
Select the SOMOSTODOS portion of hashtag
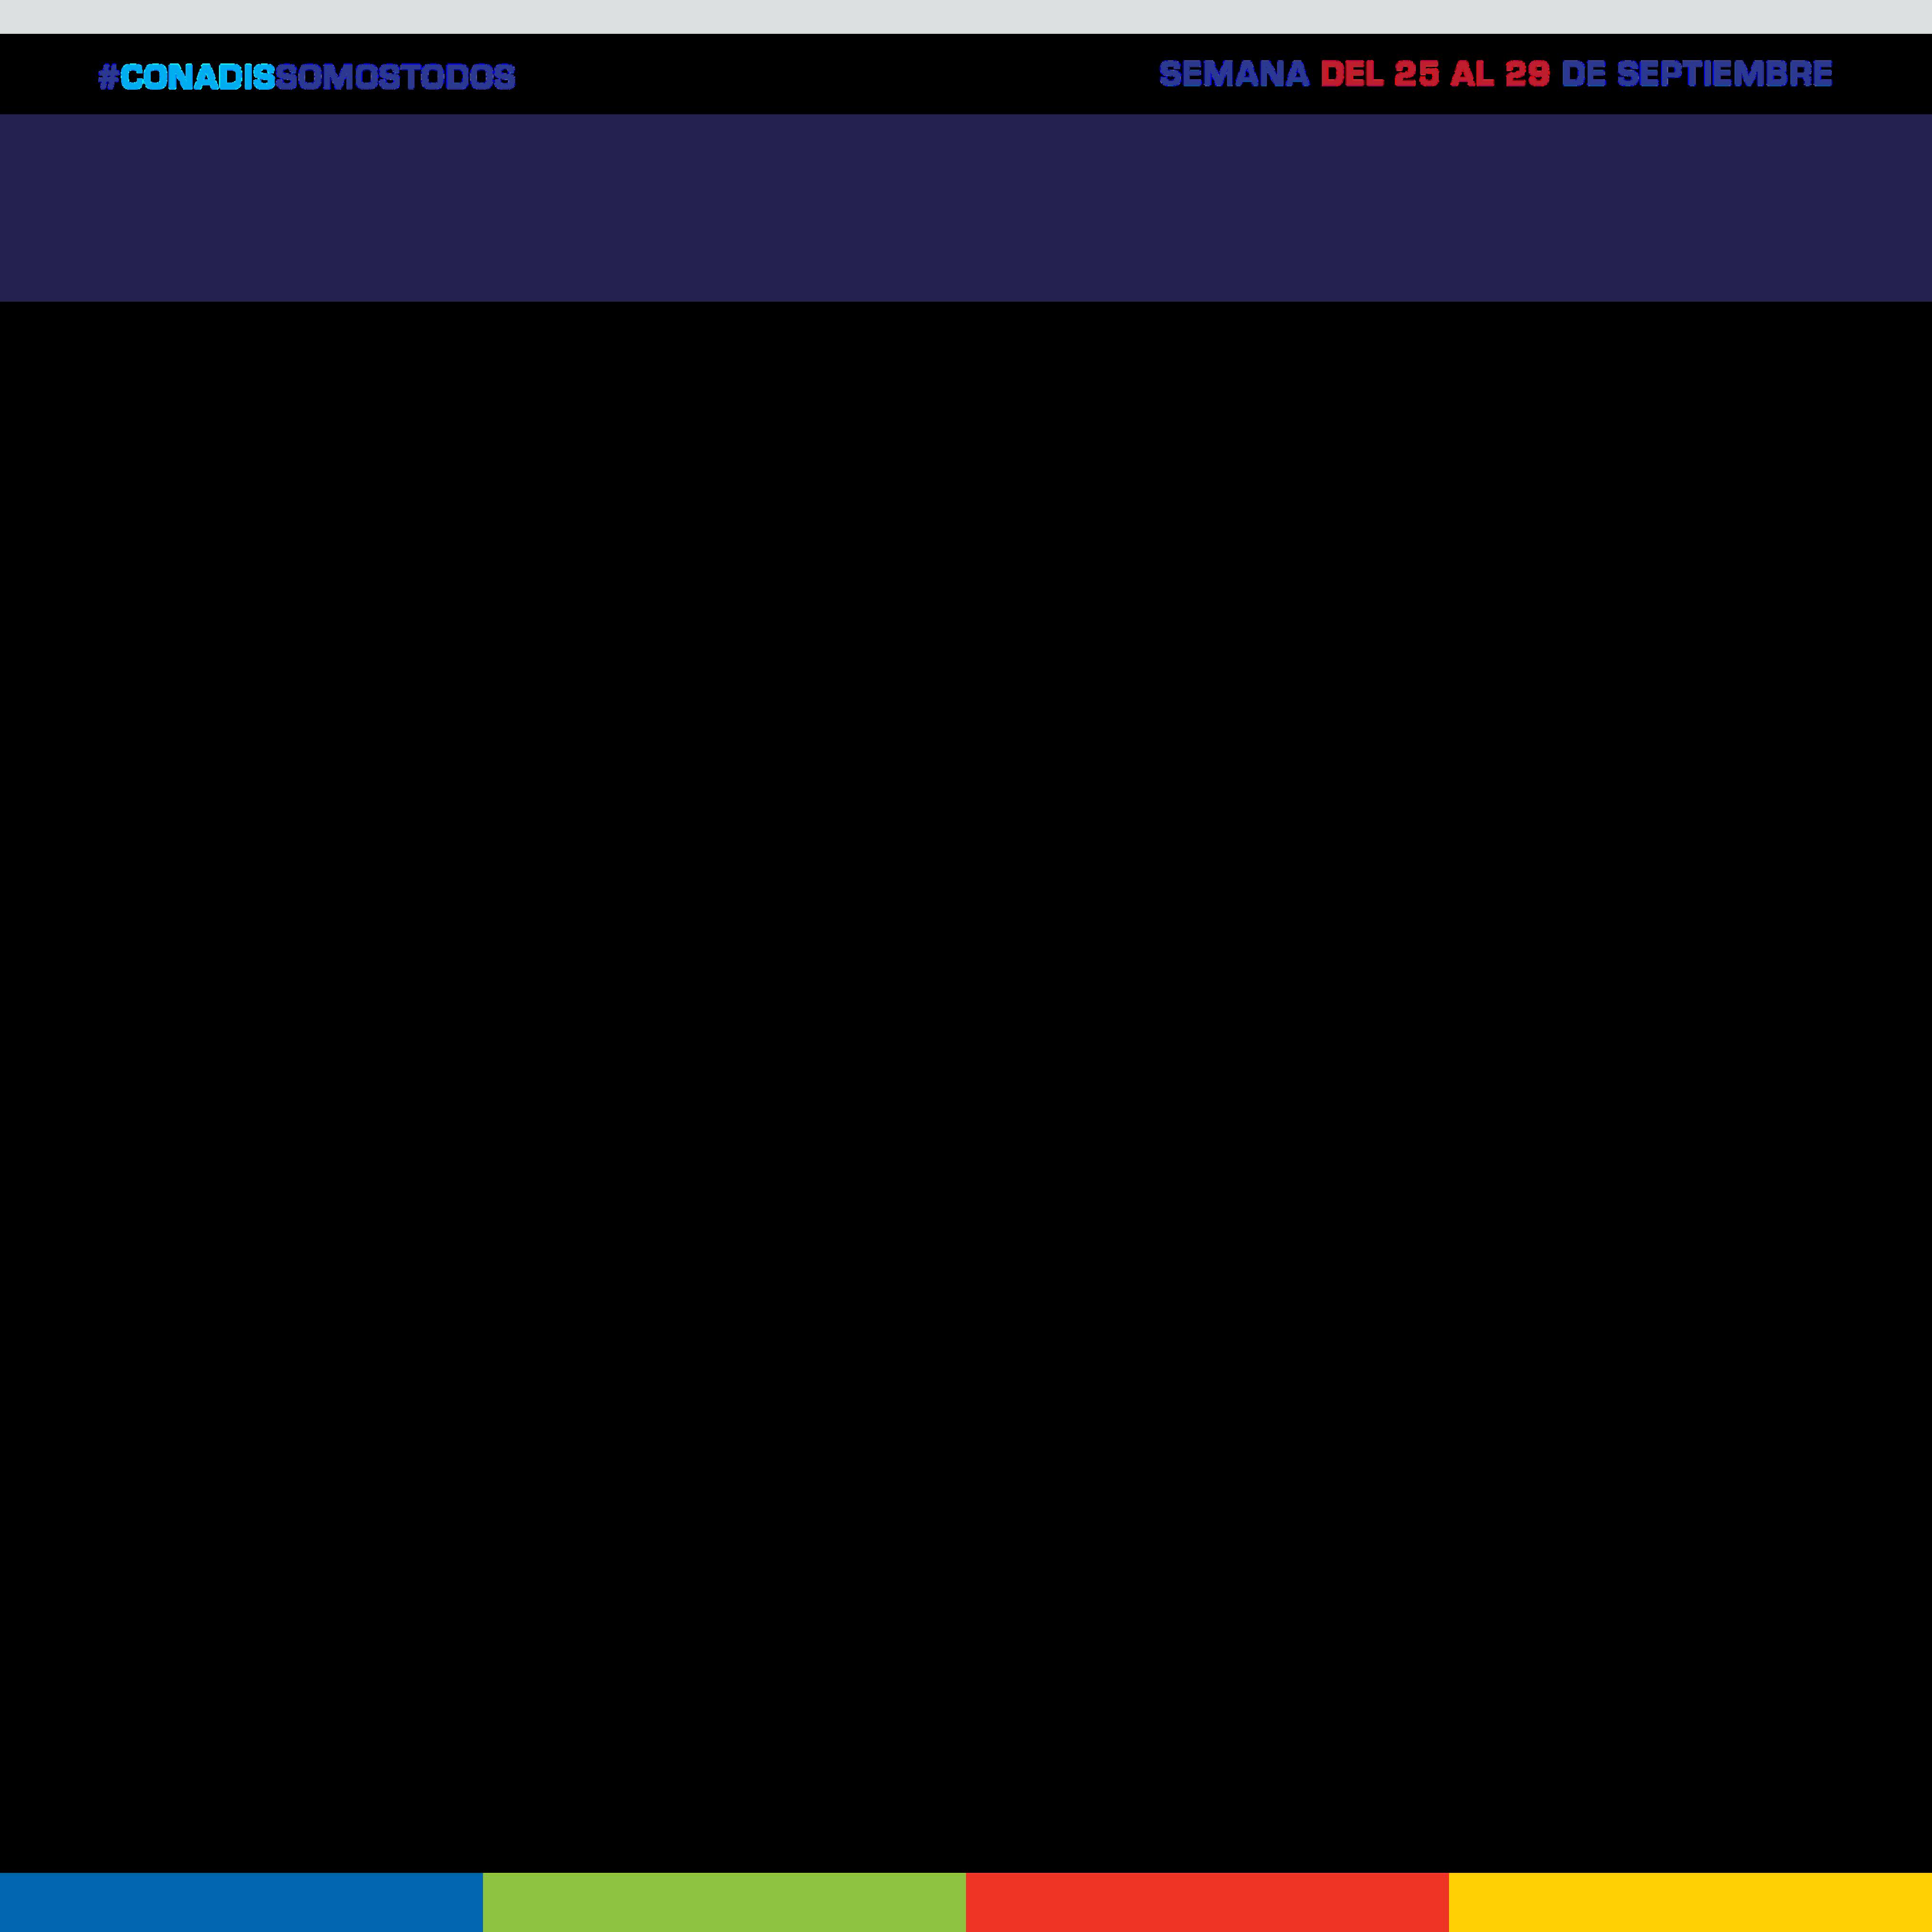395,77
